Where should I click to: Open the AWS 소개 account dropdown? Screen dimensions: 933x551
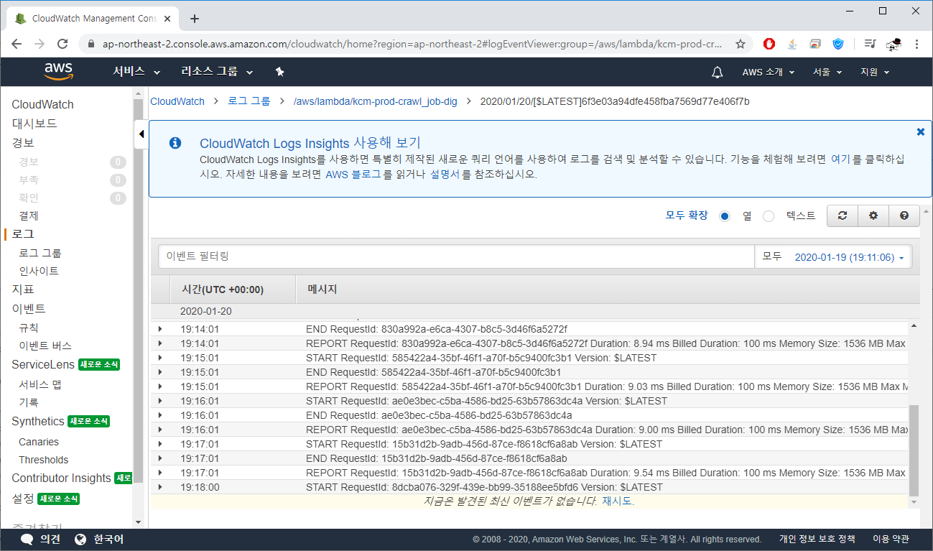[769, 72]
